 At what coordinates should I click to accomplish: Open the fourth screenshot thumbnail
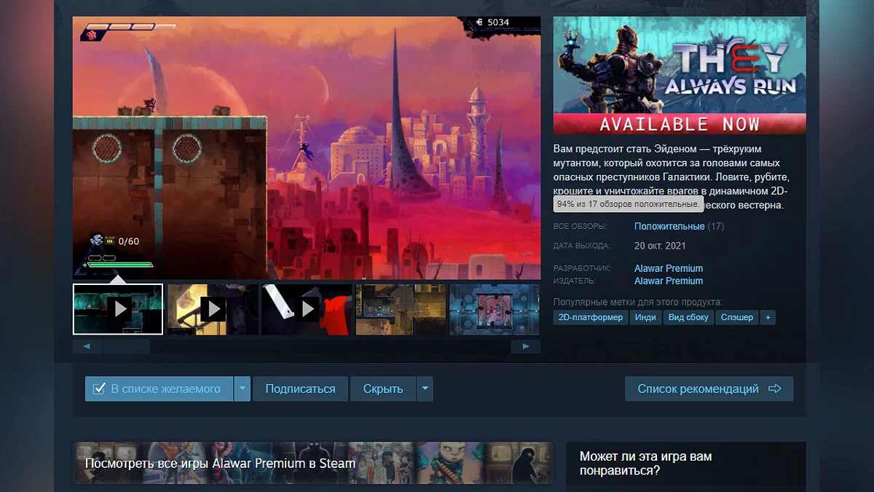click(x=401, y=309)
